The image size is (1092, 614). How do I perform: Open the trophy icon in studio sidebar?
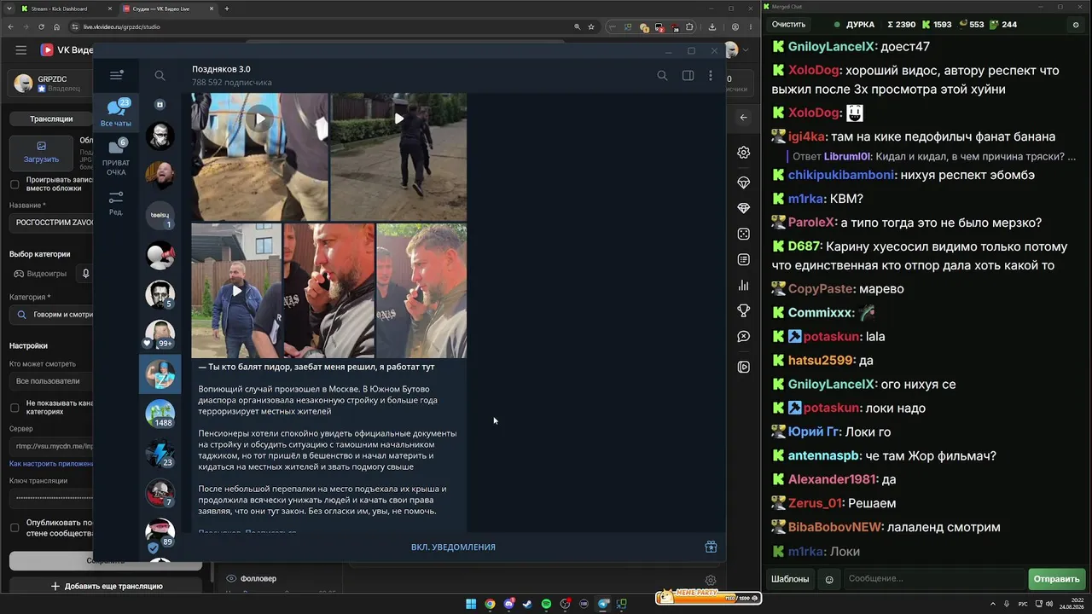tap(743, 311)
